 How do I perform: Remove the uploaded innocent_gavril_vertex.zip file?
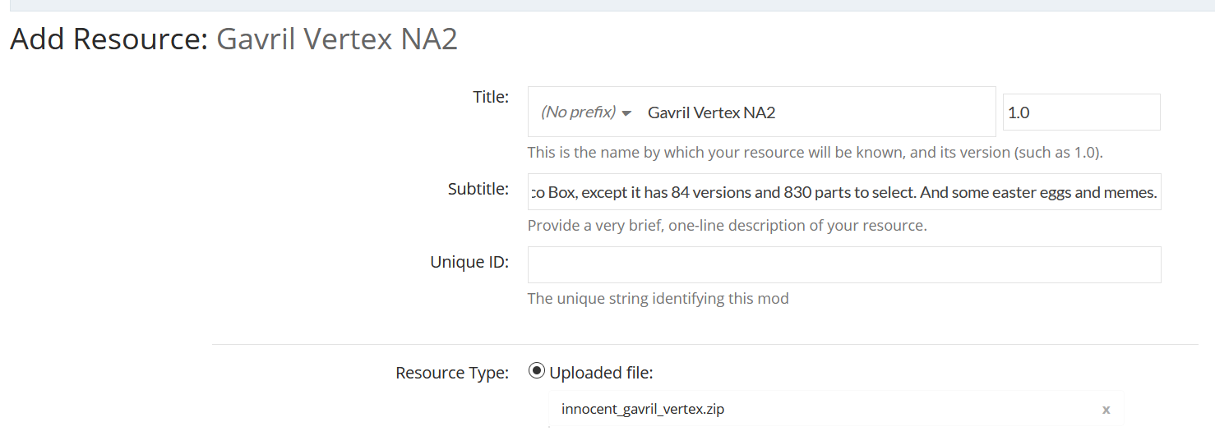tap(1106, 410)
